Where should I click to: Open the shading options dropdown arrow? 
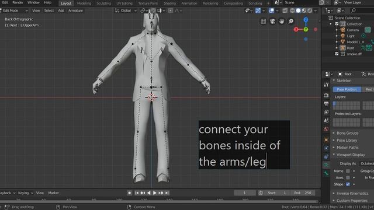316,10
